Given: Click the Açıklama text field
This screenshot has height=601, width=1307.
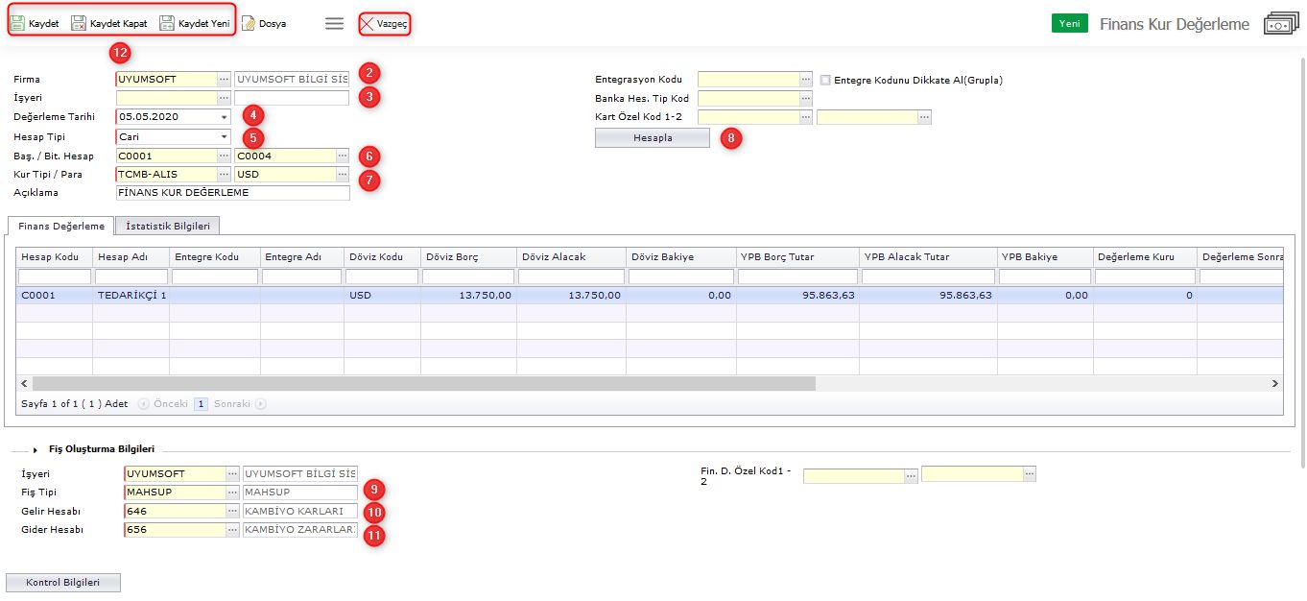Looking at the screenshot, I should coord(232,193).
